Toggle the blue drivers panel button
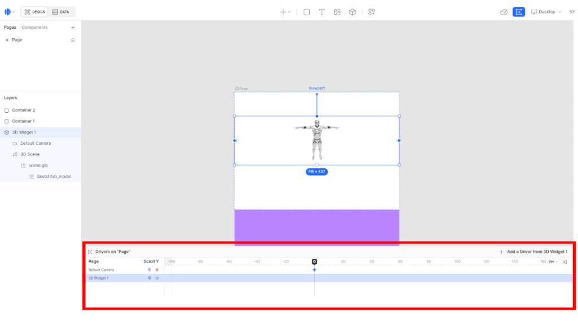This screenshot has width=578, height=322. coord(519,12)
